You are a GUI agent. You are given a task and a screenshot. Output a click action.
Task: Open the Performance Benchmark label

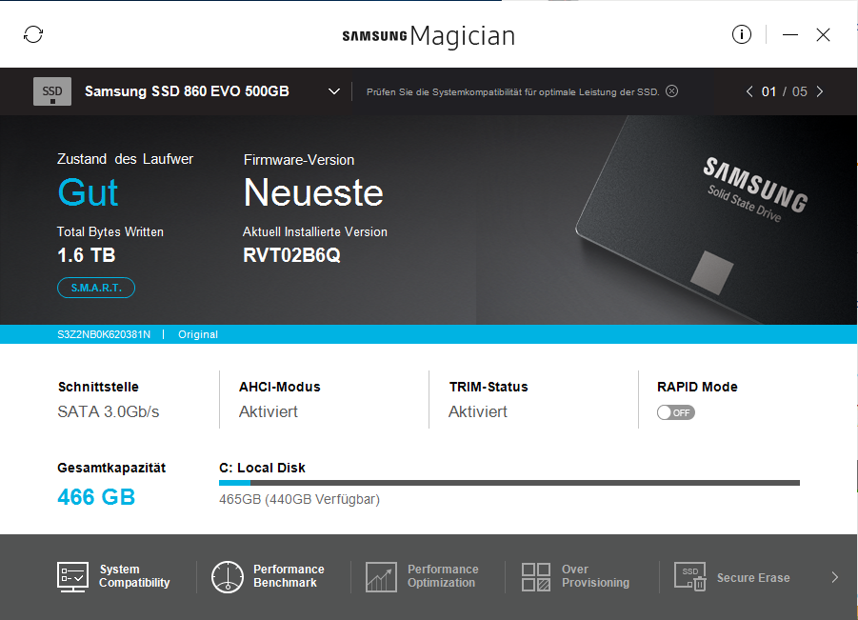[289, 576]
